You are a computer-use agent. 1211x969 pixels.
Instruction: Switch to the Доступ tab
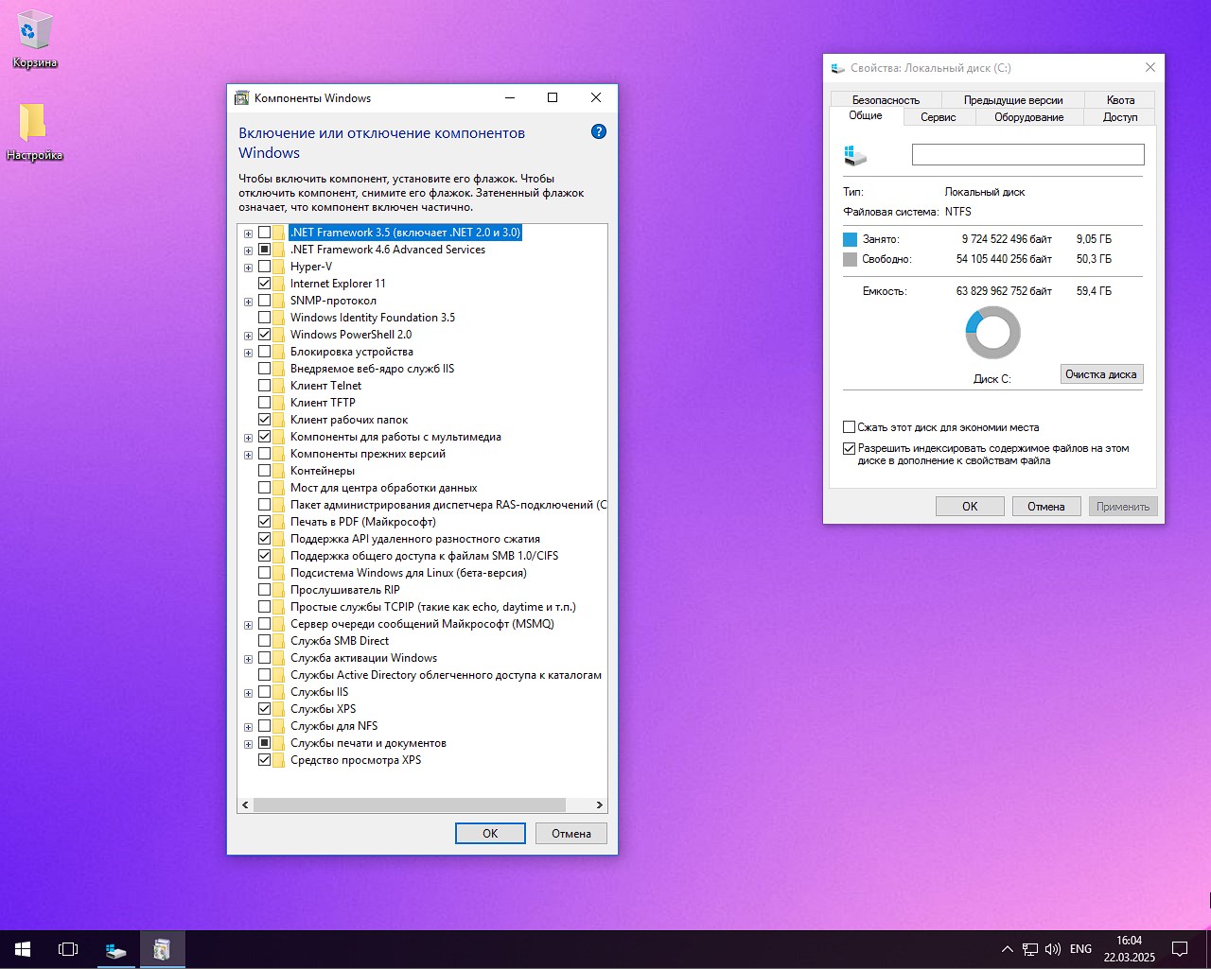coord(1120,117)
